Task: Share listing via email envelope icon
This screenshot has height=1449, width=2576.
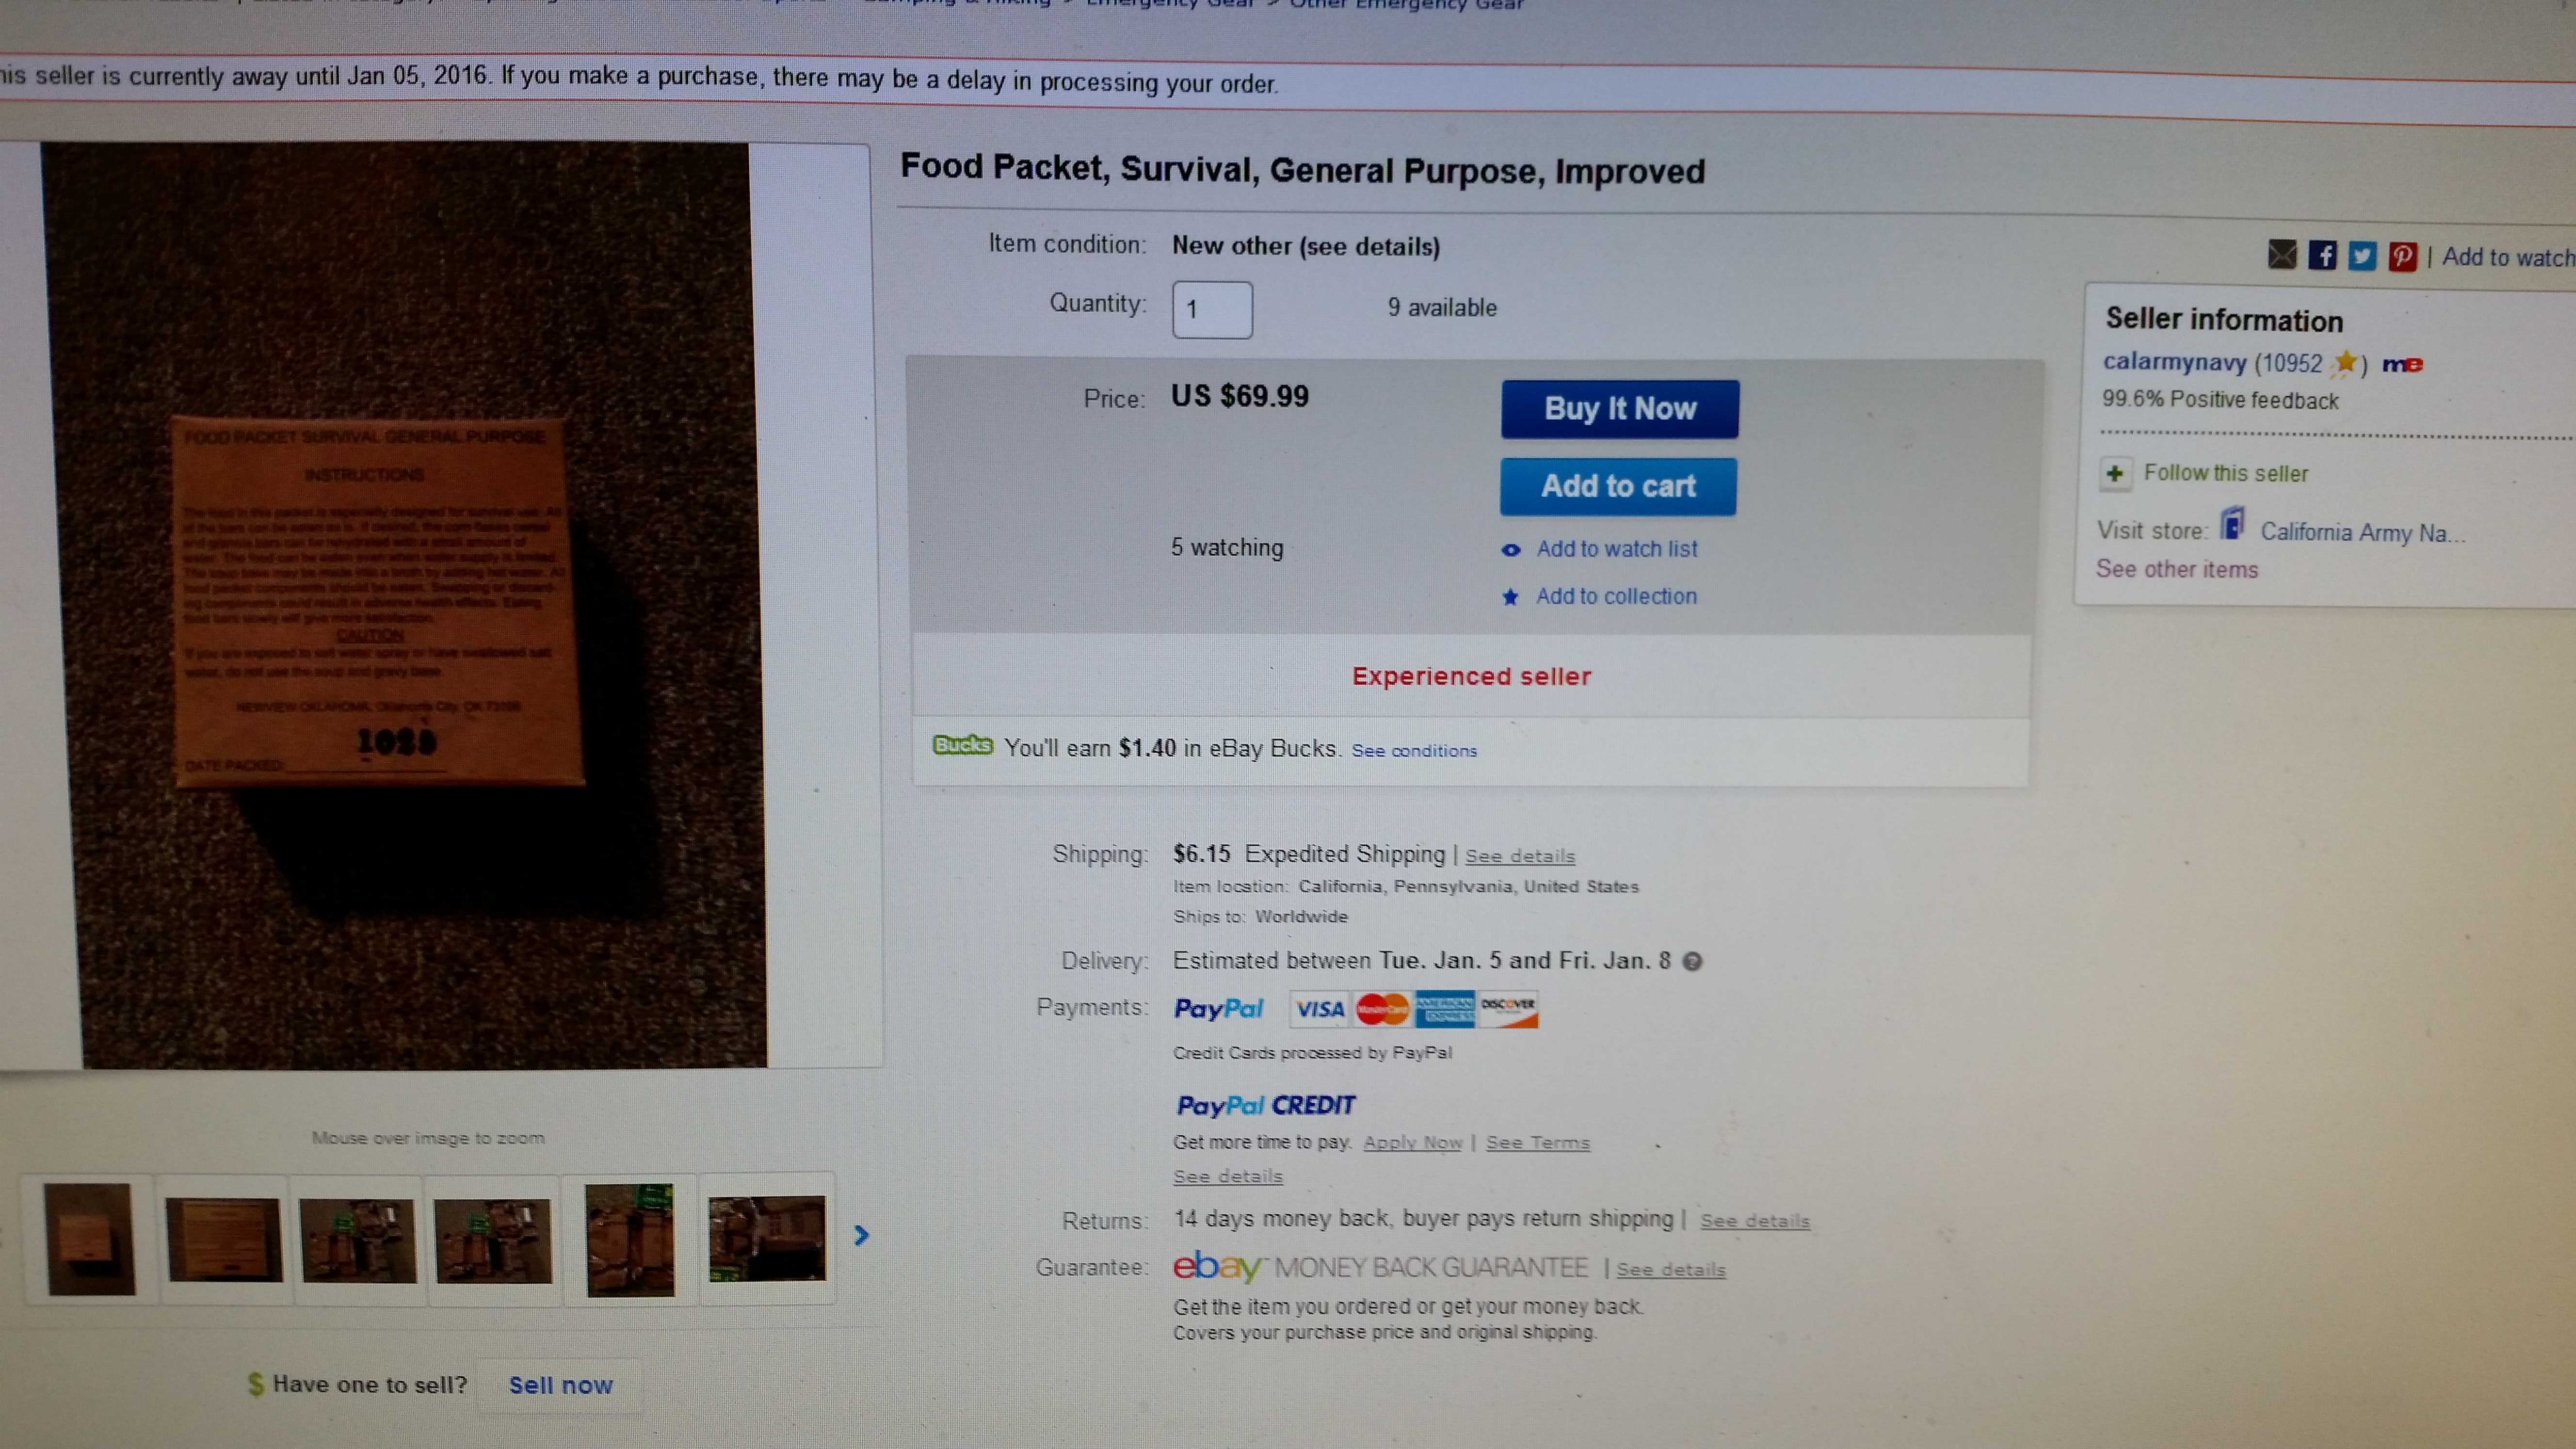Action: [x=2281, y=255]
